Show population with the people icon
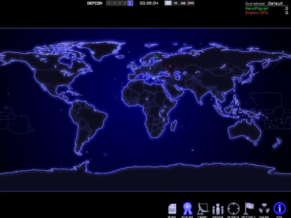The height and width of the screenshot is (218, 291). [x=218, y=209]
